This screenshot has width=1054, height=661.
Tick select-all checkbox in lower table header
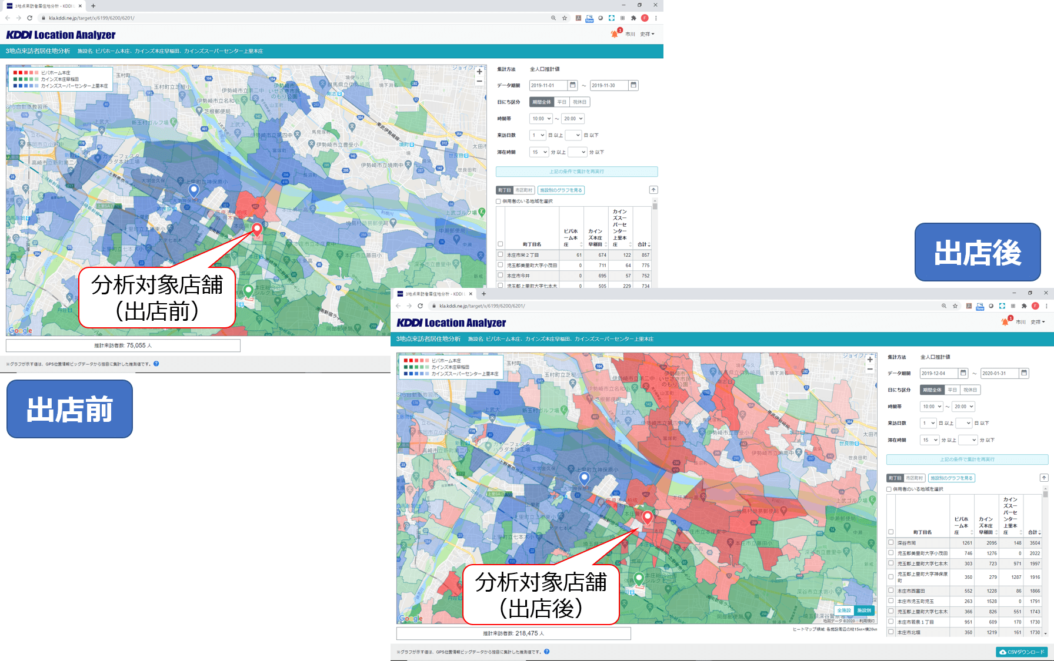pos(891,532)
